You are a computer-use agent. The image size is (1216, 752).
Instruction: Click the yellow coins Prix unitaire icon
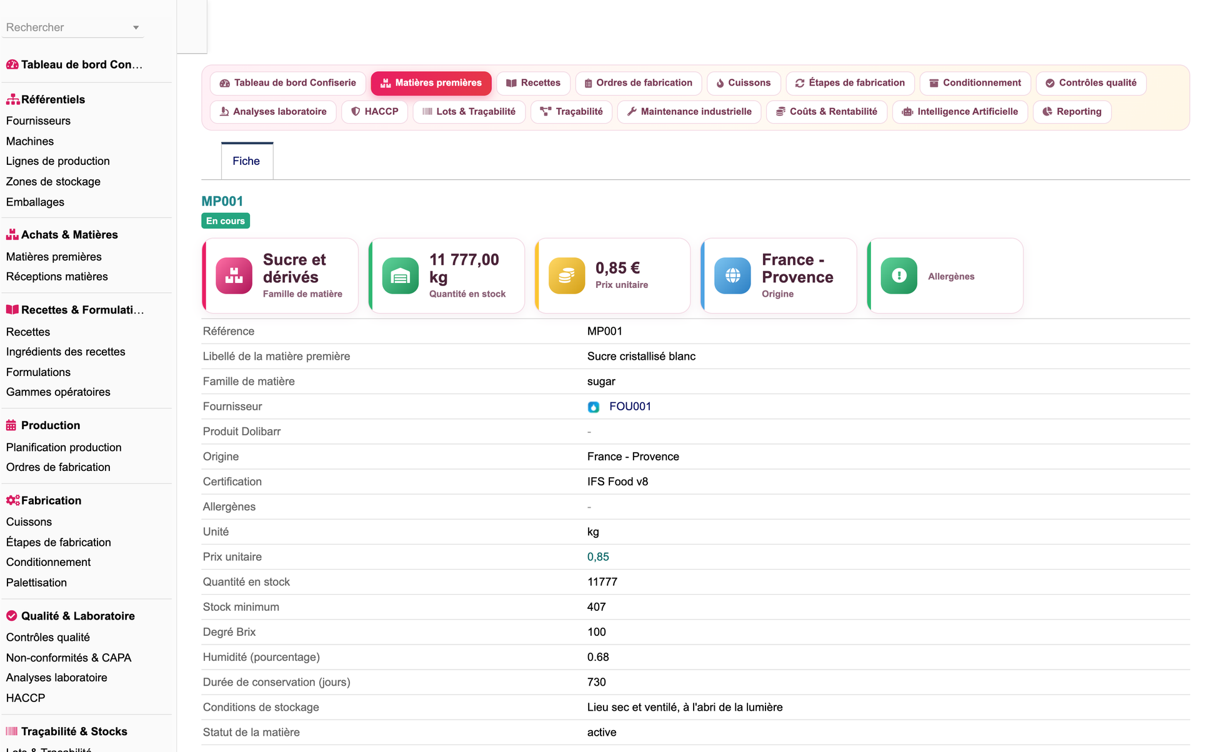tap(567, 275)
